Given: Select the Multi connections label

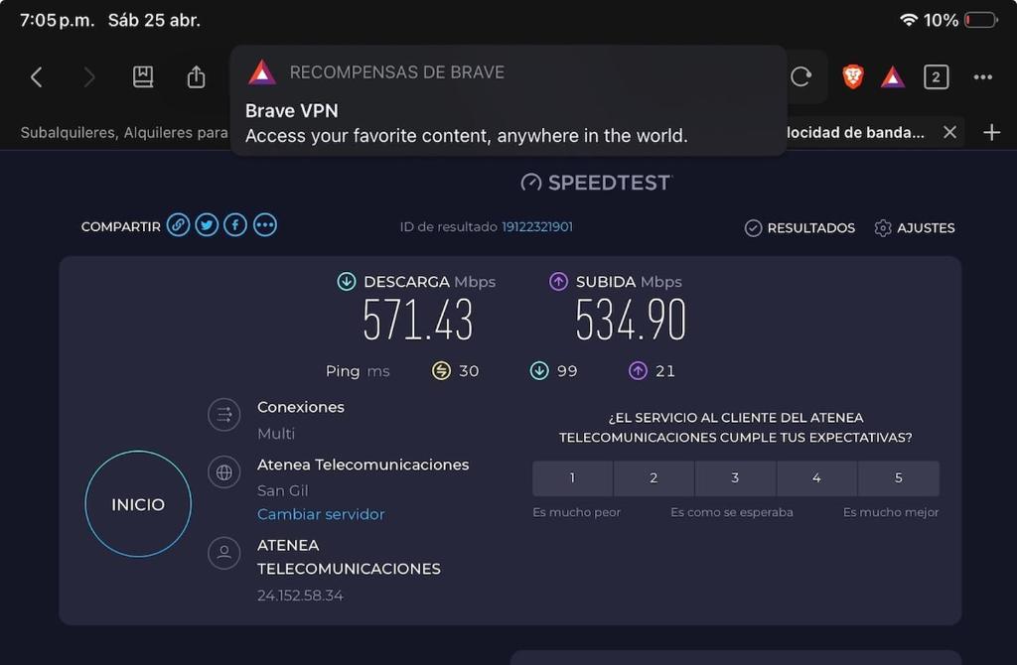Looking at the screenshot, I should coord(276,434).
